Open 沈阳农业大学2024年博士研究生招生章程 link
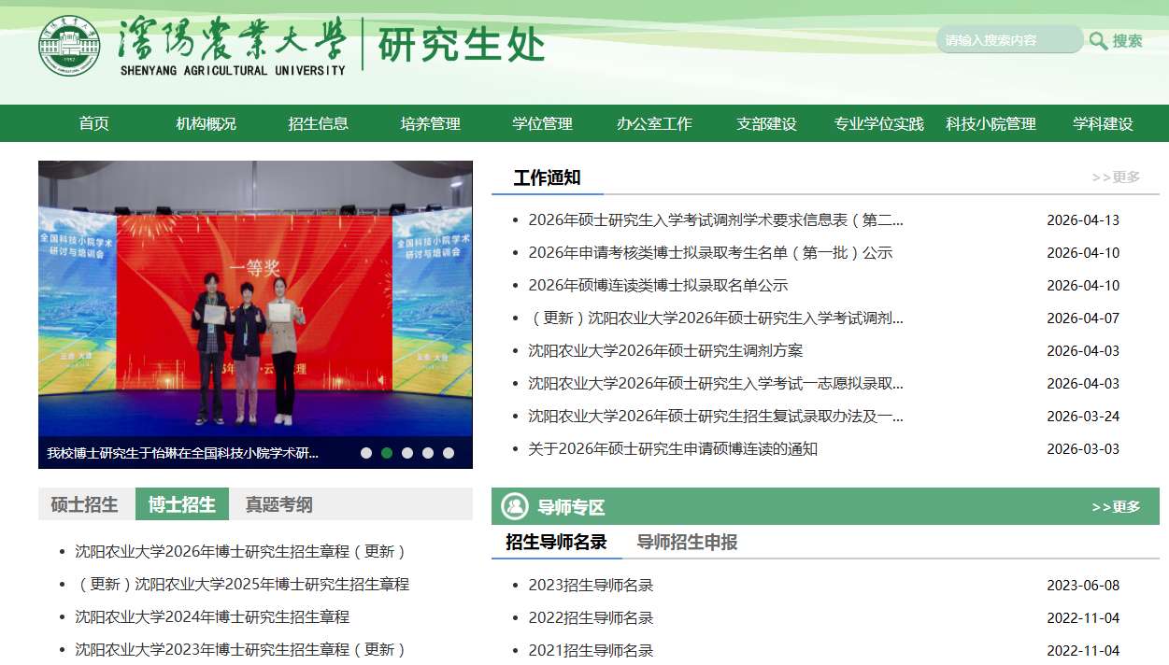The height and width of the screenshot is (665, 1169). click(212, 617)
